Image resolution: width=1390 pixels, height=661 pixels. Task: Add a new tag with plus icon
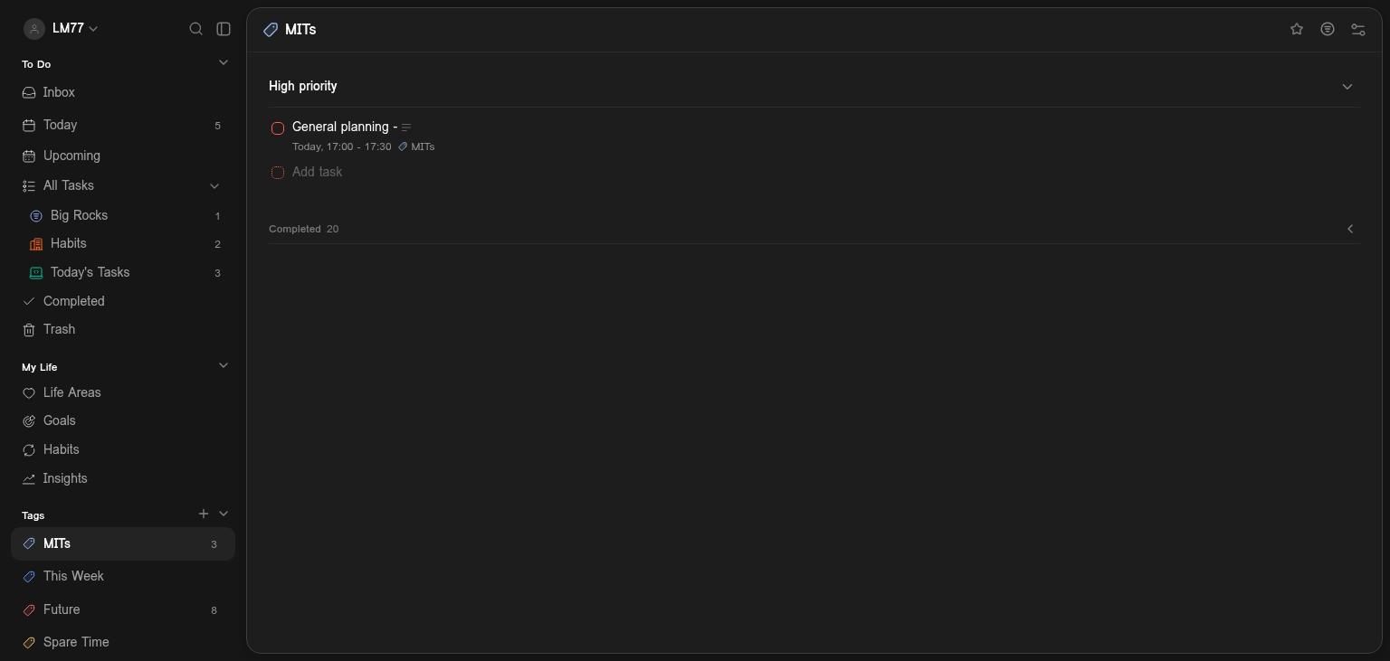(x=204, y=514)
